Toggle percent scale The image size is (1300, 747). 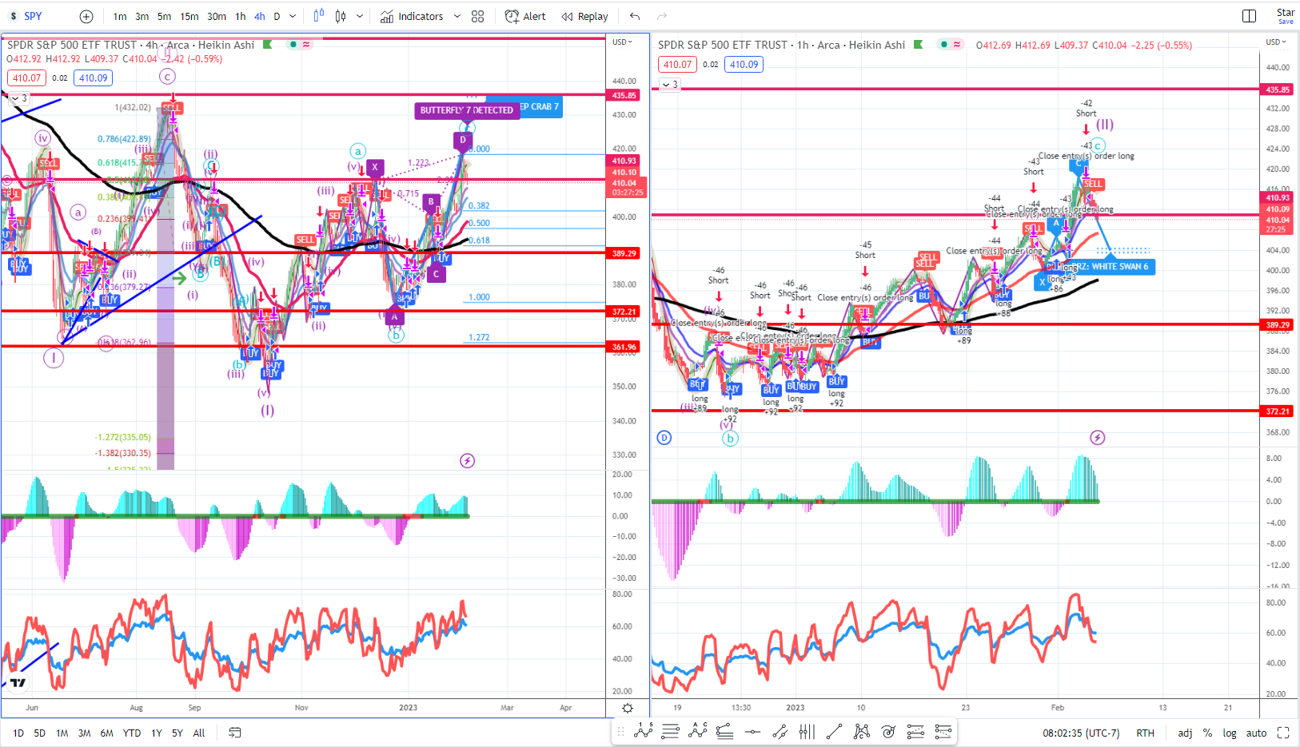(1207, 733)
